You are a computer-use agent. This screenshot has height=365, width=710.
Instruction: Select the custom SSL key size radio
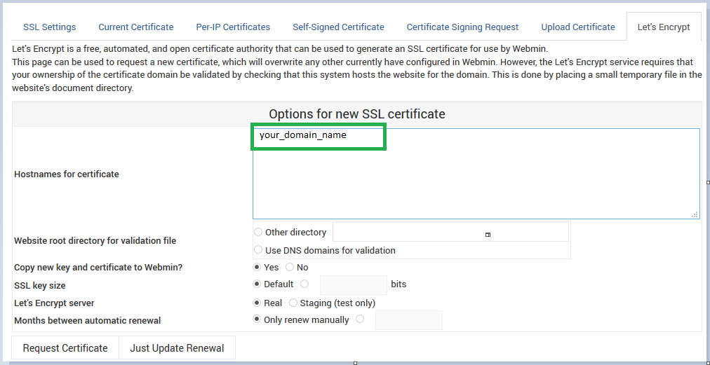[x=304, y=284]
